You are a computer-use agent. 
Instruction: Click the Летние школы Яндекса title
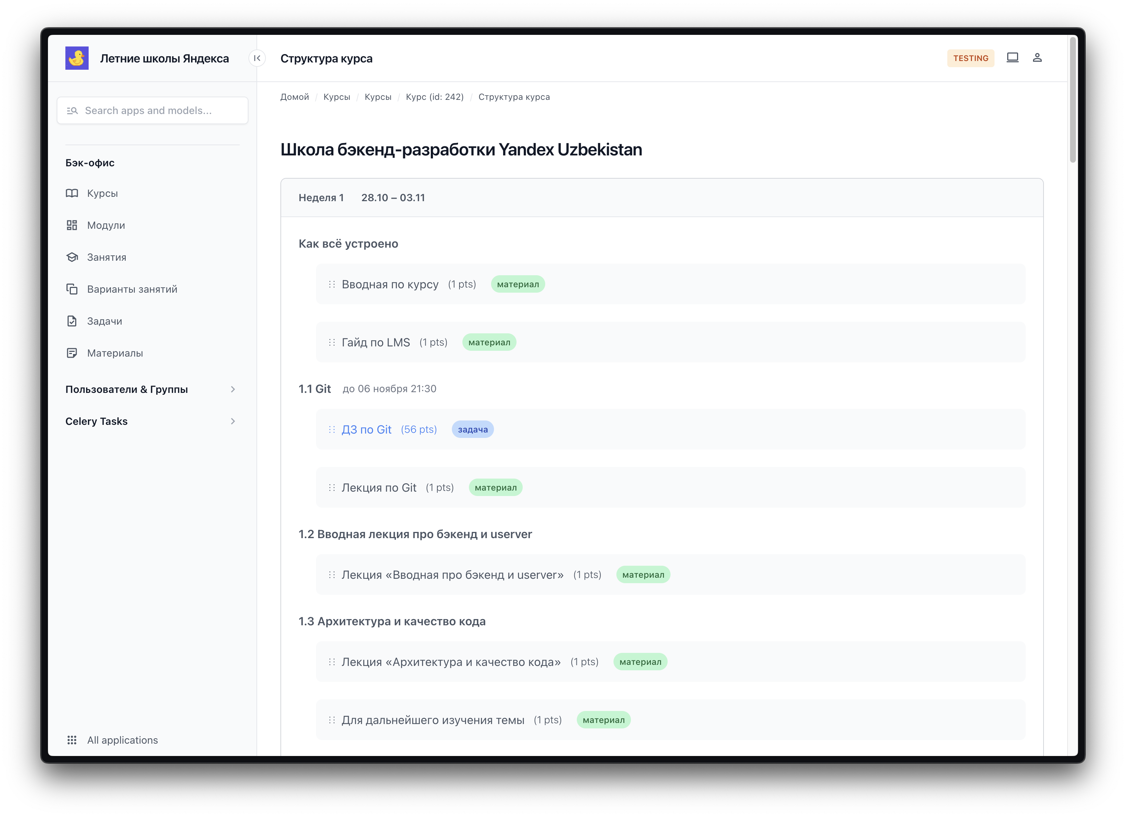[x=164, y=58]
